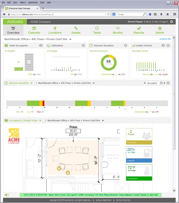The image size is (179, 203).
Task: Open the Overview tab
Action: pos(13,30)
